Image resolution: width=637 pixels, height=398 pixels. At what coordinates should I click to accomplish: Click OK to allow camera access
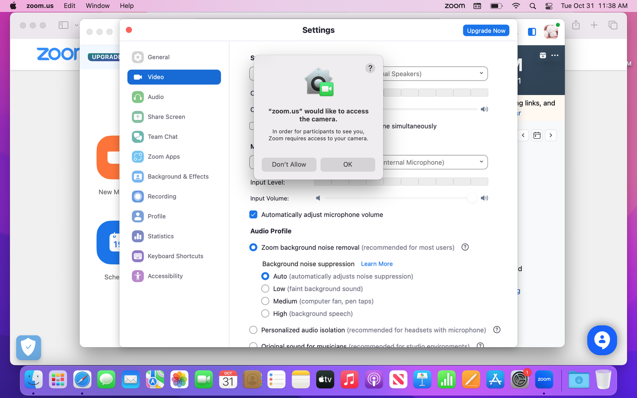click(348, 164)
